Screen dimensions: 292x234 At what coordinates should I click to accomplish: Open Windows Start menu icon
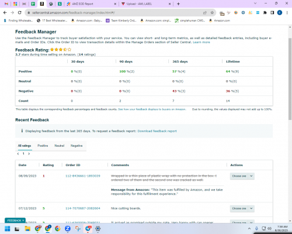click(x=8, y=229)
